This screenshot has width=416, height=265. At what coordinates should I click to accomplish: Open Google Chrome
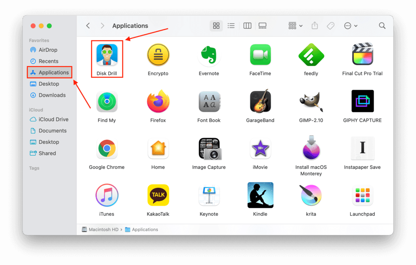tap(107, 148)
